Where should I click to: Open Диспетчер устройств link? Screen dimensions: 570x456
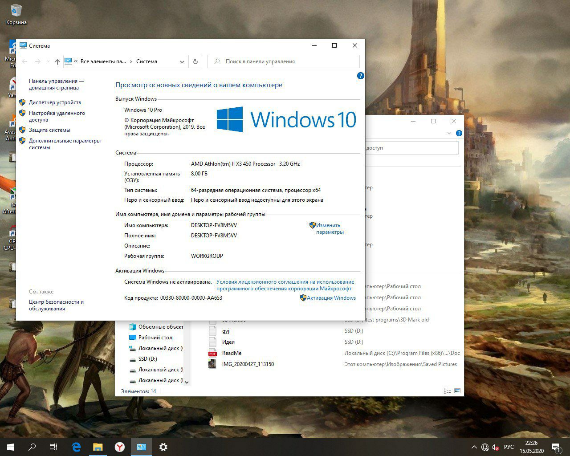coord(55,102)
